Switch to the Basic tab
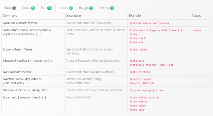The height and width of the screenshot is (116, 213). pyautogui.click(x=10, y=8)
